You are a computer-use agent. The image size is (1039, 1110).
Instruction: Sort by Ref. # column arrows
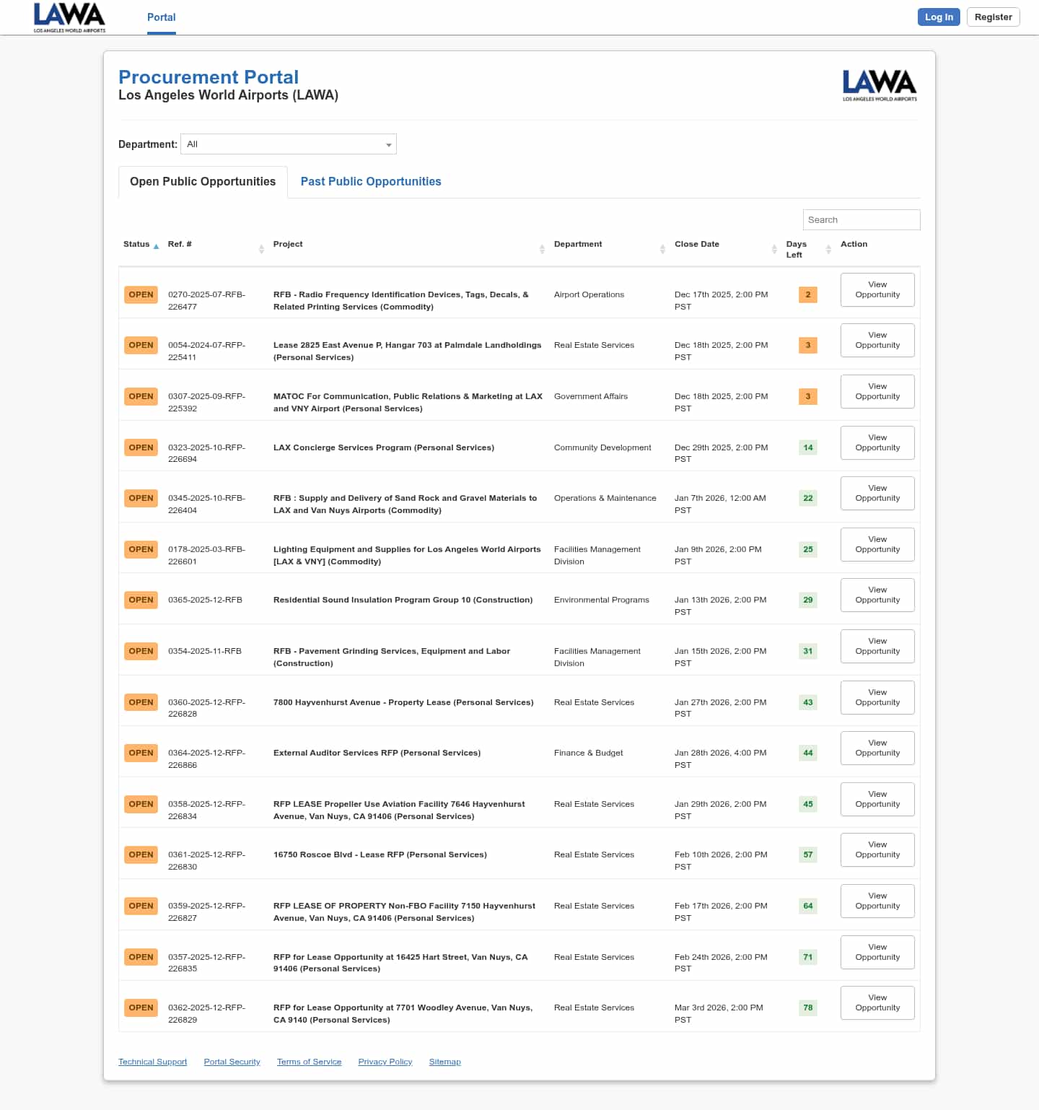[x=261, y=249]
